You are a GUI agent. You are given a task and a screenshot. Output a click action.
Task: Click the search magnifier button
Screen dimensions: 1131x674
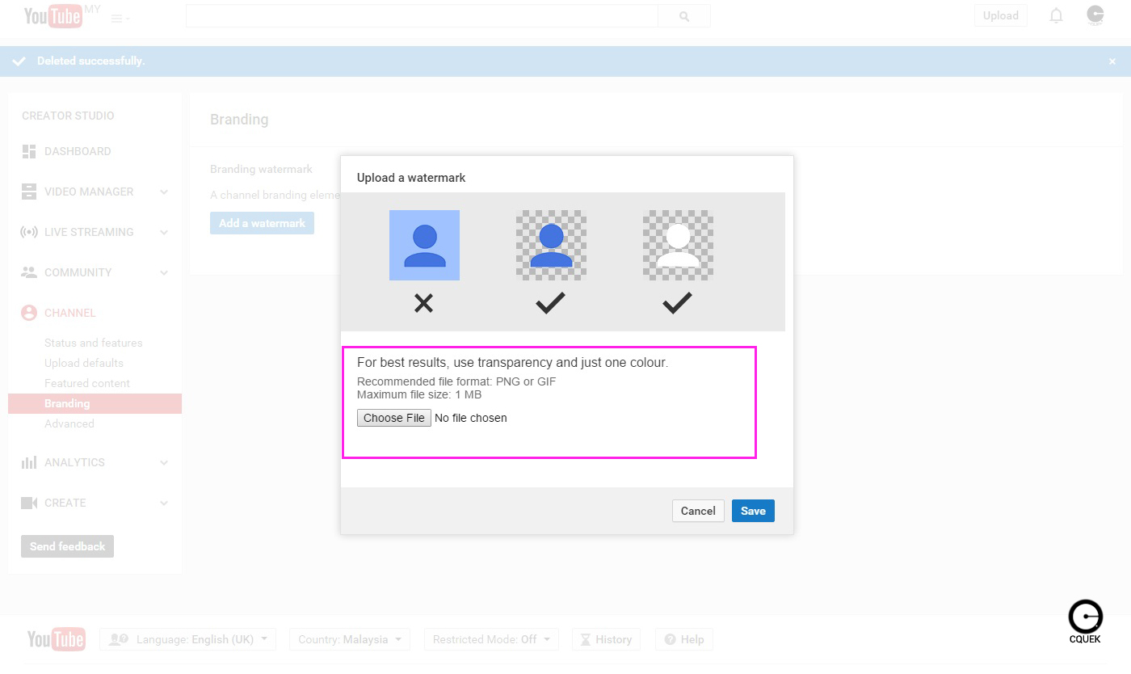coord(684,16)
